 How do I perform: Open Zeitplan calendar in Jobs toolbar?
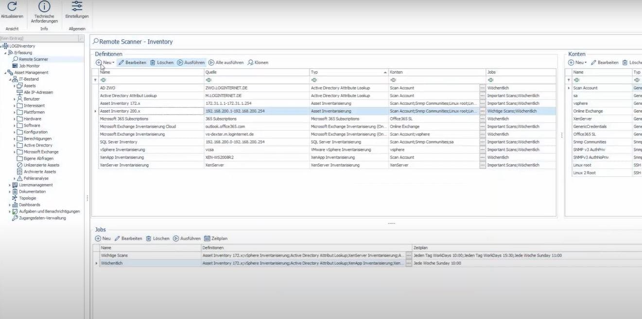pyautogui.click(x=216, y=238)
